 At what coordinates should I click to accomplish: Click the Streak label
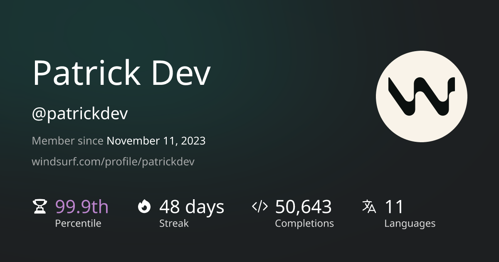pyautogui.click(x=174, y=223)
